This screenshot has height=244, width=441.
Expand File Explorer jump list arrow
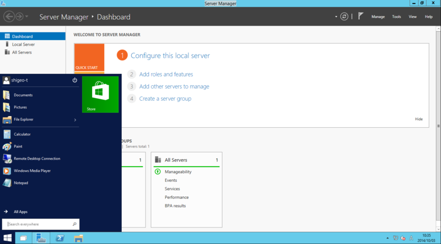pyautogui.click(x=75, y=120)
